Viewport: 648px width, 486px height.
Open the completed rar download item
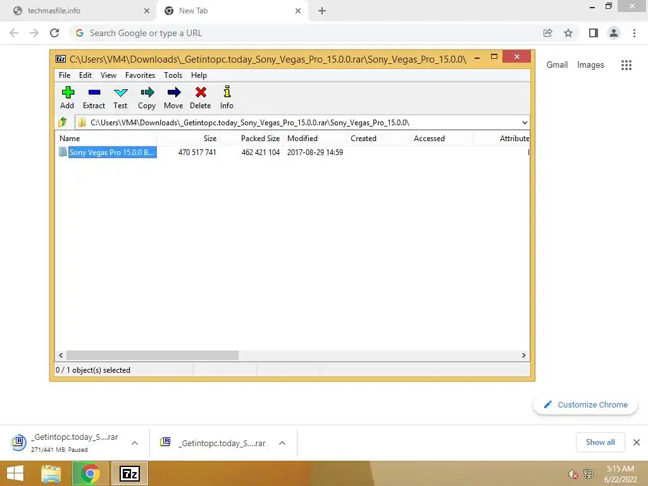point(213,443)
